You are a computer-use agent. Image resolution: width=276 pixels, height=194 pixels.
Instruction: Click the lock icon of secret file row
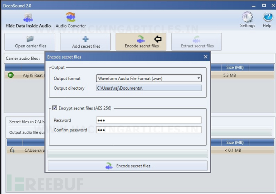click(12, 150)
